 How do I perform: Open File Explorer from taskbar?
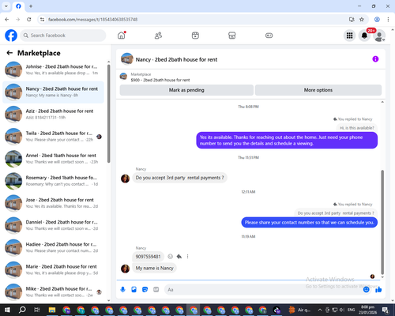pyautogui.click(x=52, y=310)
